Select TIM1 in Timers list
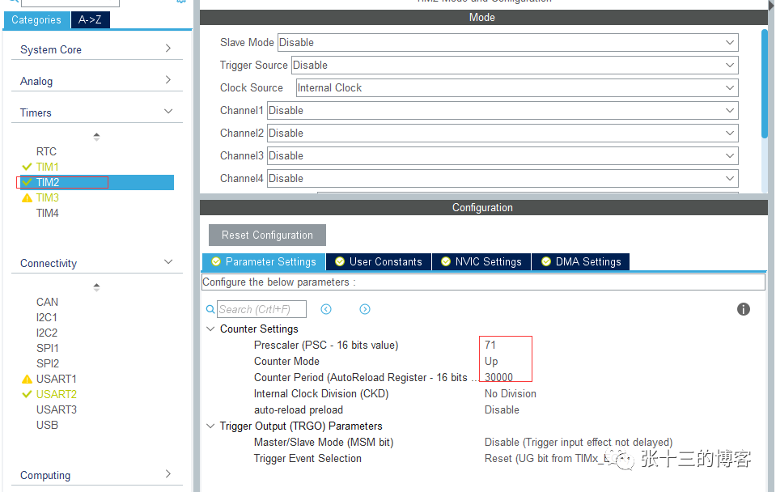 point(48,167)
